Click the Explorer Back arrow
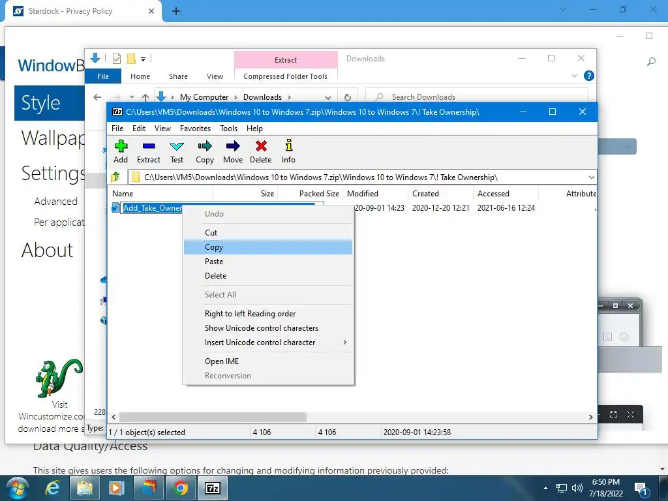Screen dimensions: 668x501 (x=97, y=97)
